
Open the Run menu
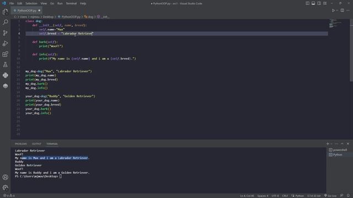[x=60, y=3]
